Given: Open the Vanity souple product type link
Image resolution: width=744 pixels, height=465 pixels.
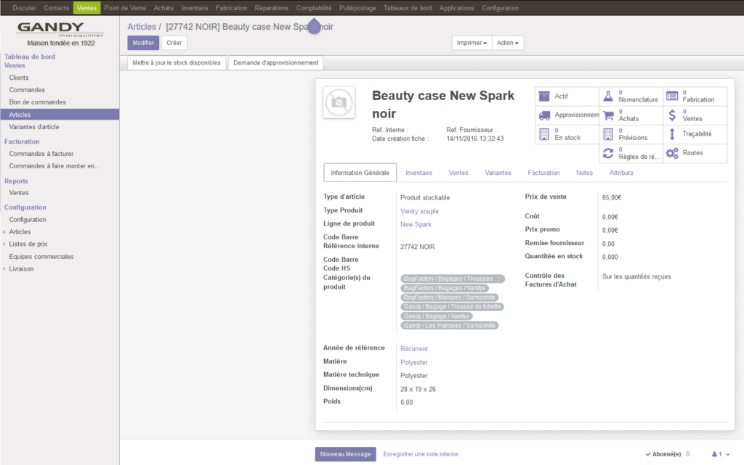Looking at the screenshot, I should click(419, 211).
